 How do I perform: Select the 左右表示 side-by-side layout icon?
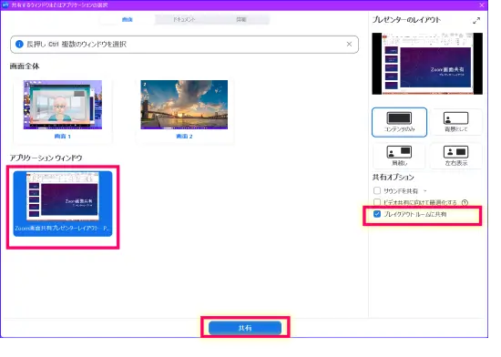pos(455,156)
